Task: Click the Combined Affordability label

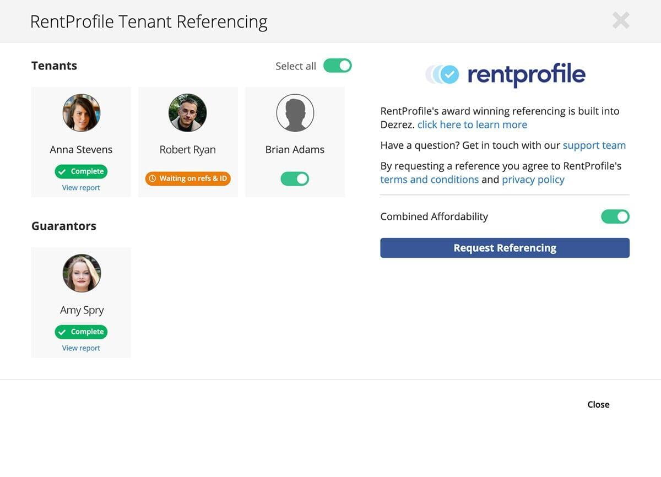Action: click(434, 216)
